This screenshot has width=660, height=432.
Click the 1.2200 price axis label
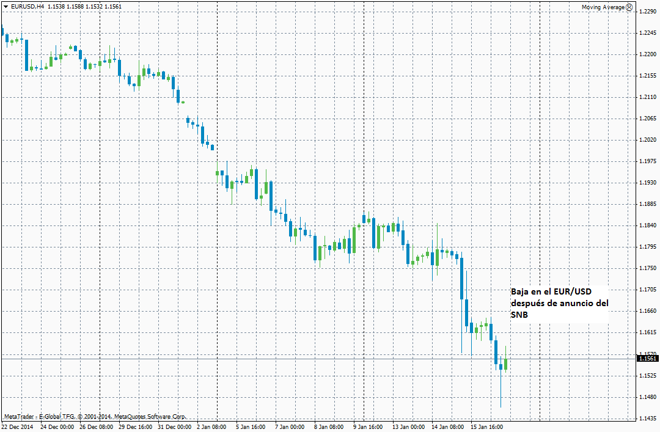647,54
